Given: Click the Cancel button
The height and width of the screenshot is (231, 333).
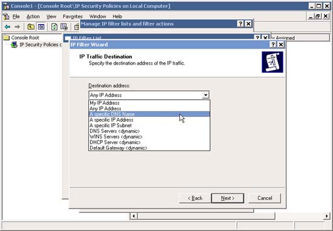Looking at the screenshot, I should pos(265,198).
